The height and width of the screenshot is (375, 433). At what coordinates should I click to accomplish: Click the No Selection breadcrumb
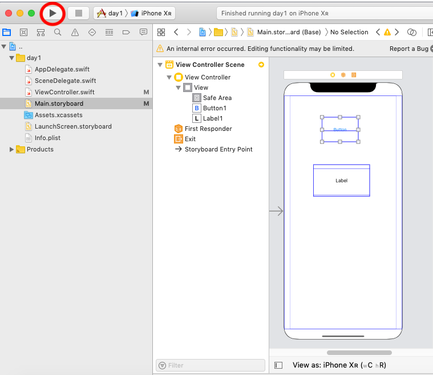(349, 32)
